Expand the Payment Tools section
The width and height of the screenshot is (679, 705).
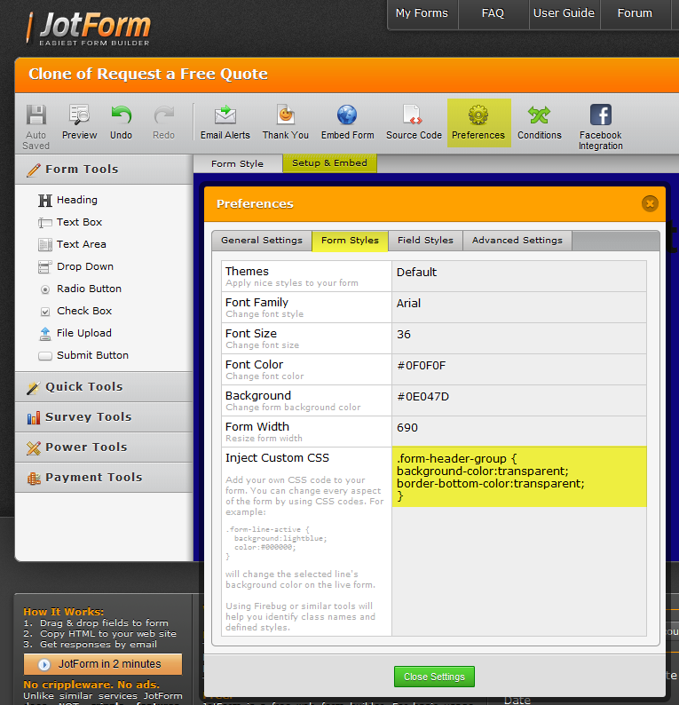pos(93,477)
